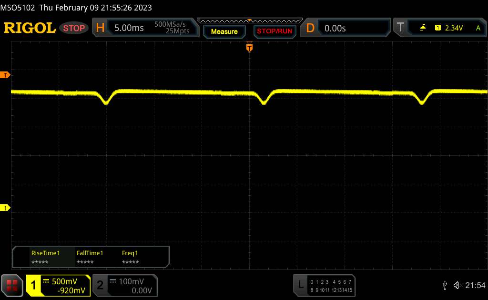The image size is (488, 300).
Task: Toggle channel 1 with 500mV scale
Action: [x=58, y=285]
